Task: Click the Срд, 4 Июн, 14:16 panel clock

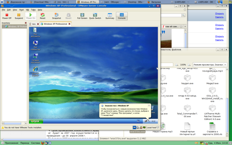Action: (218, 143)
